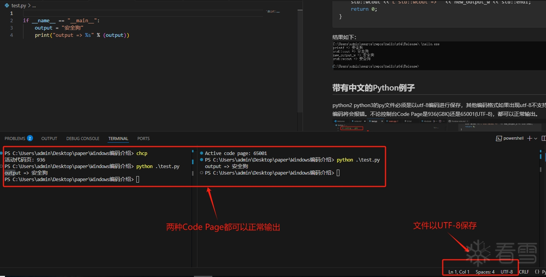Click the left terminal's empty prompt with the cursor
This screenshot has height=277, width=546.
tap(72, 179)
